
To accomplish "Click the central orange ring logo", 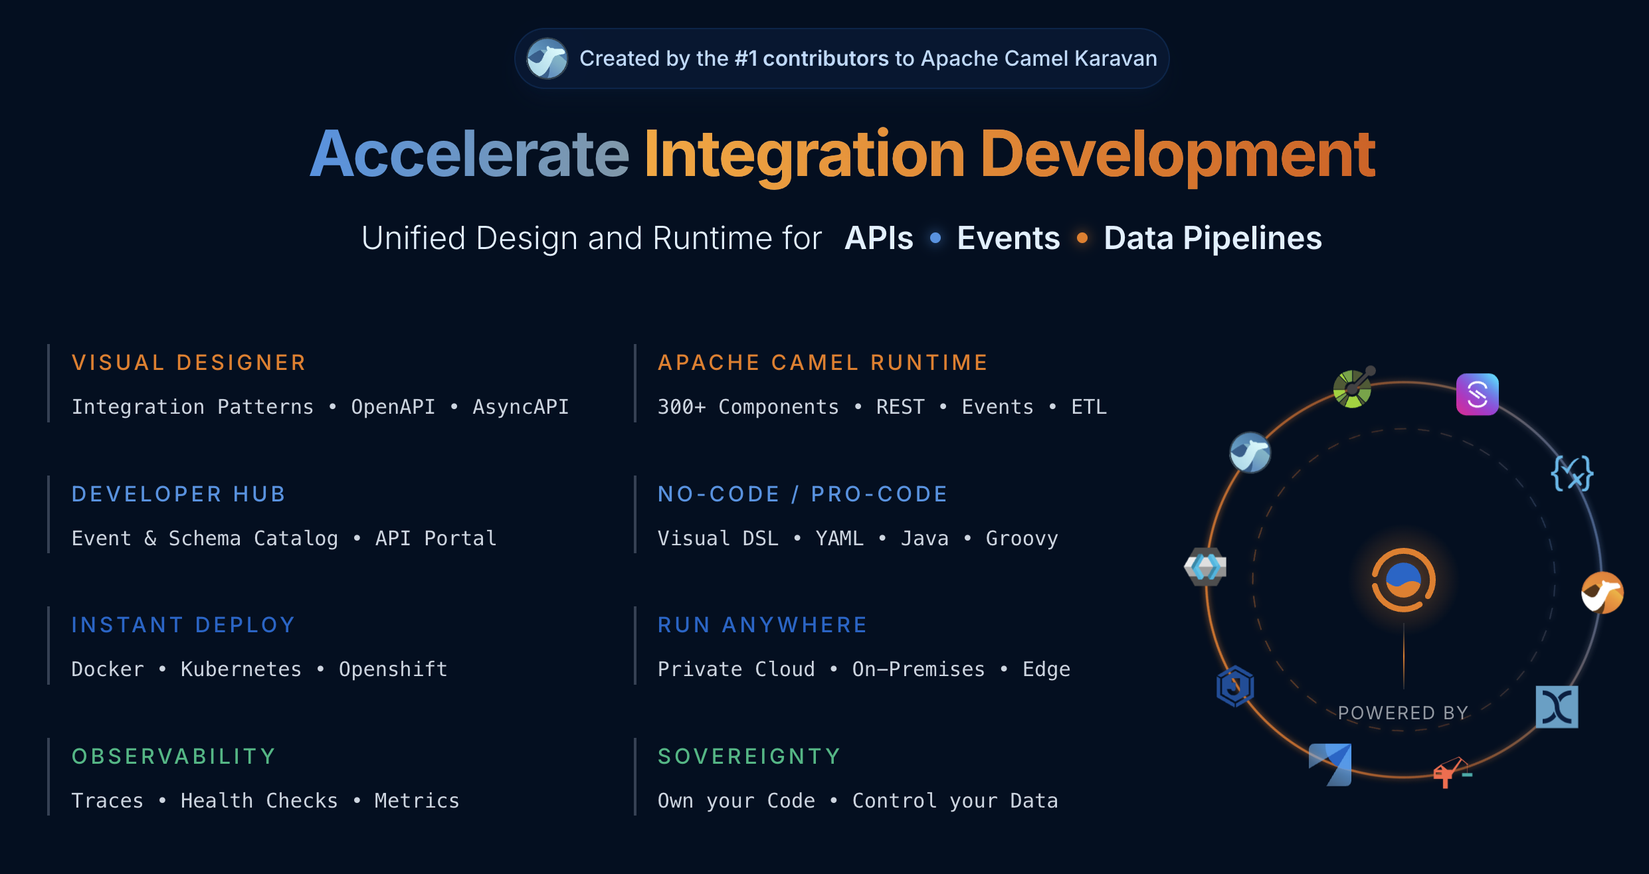I will (x=1403, y=580).
